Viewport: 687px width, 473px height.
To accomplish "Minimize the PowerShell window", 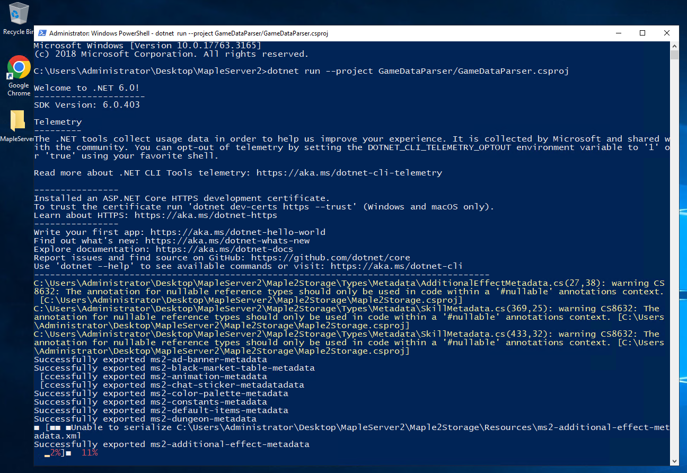I will (618, 33).
